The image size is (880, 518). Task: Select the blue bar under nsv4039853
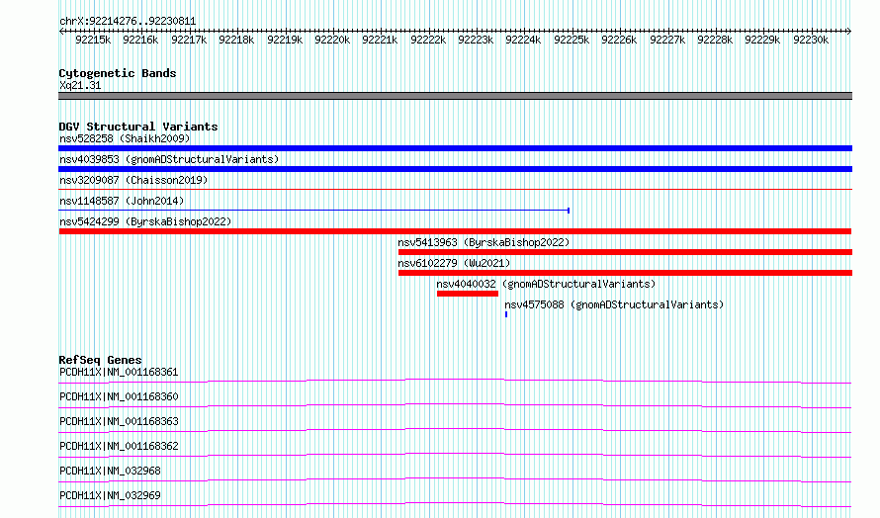(455, 169)
